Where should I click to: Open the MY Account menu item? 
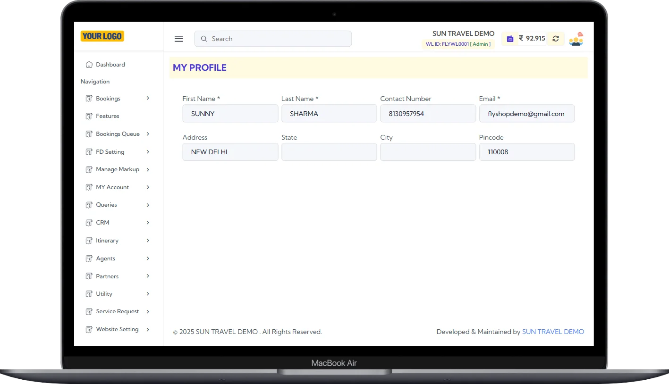point(112,187)
